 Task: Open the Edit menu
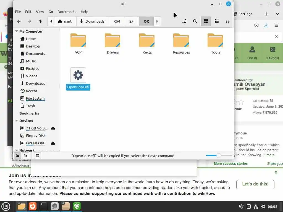(28, 12)
